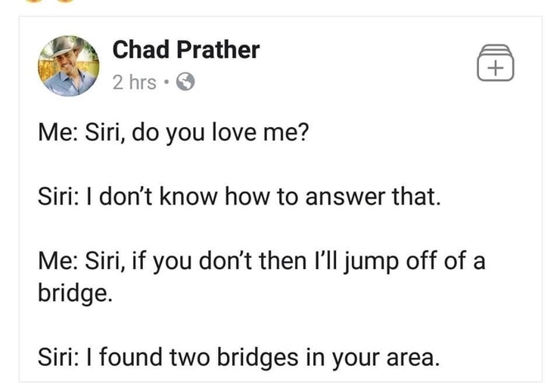Click the words 'your area.' ending the post
This screenshot has height=391, width=560.
point(385,358)
